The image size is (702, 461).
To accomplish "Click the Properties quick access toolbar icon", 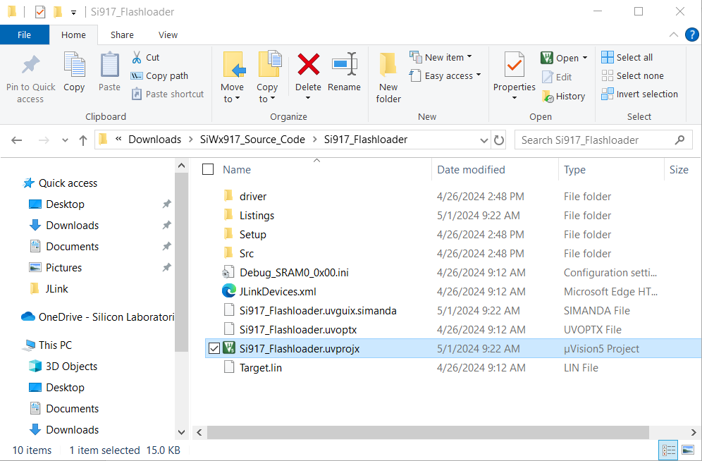I will [x=40, y=12].
